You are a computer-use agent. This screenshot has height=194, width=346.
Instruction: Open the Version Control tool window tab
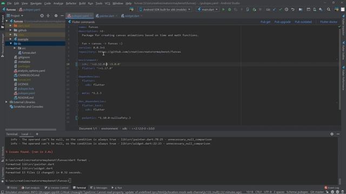point(56,188)
